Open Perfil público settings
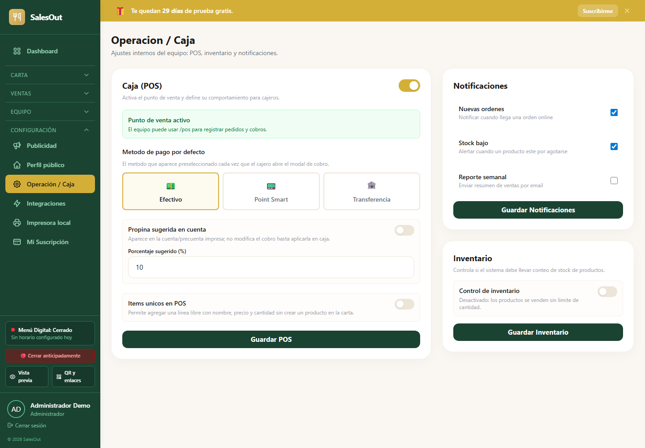Image resolution: width=645 pixels, height=448 pixels. (x=50, y=165)
